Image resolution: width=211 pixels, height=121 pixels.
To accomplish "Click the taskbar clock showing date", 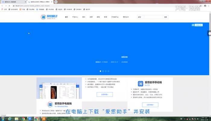I will click(204, 119).
